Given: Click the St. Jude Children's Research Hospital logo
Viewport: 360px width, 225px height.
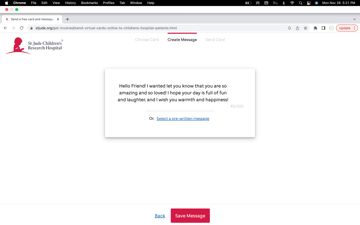Looking at the screenshot, I should click(x=34, y=46).
